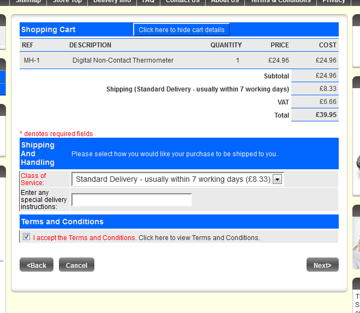
Task: Select FAQ in the top navigation
Action: tap(148, 2)
